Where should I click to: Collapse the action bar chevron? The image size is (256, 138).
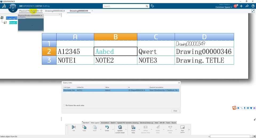point(67,126)
